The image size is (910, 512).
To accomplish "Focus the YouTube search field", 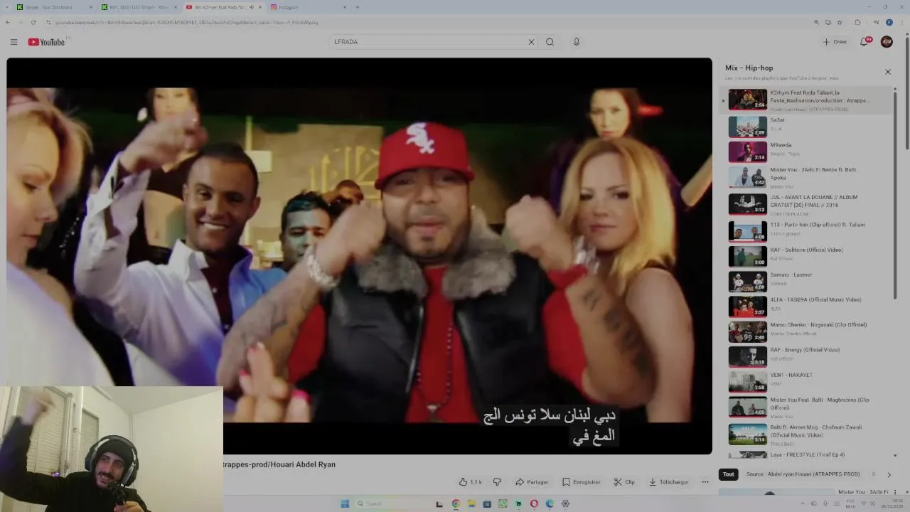I will pyautogui.click(x=429, y=42).
